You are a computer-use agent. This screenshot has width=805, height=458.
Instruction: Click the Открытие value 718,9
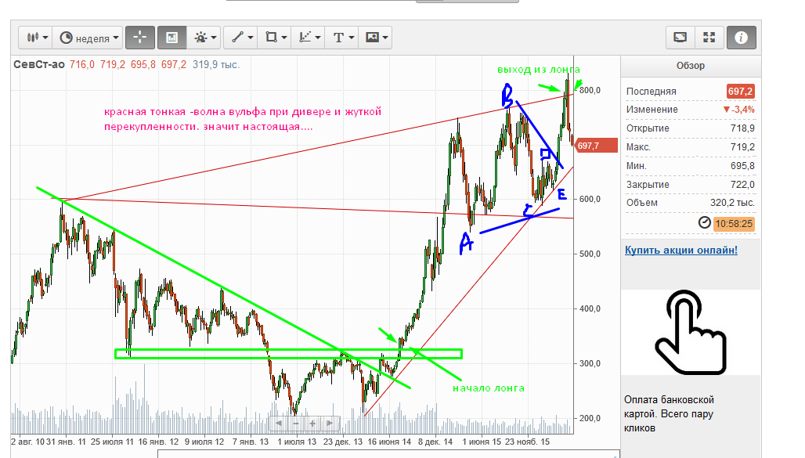742,128
